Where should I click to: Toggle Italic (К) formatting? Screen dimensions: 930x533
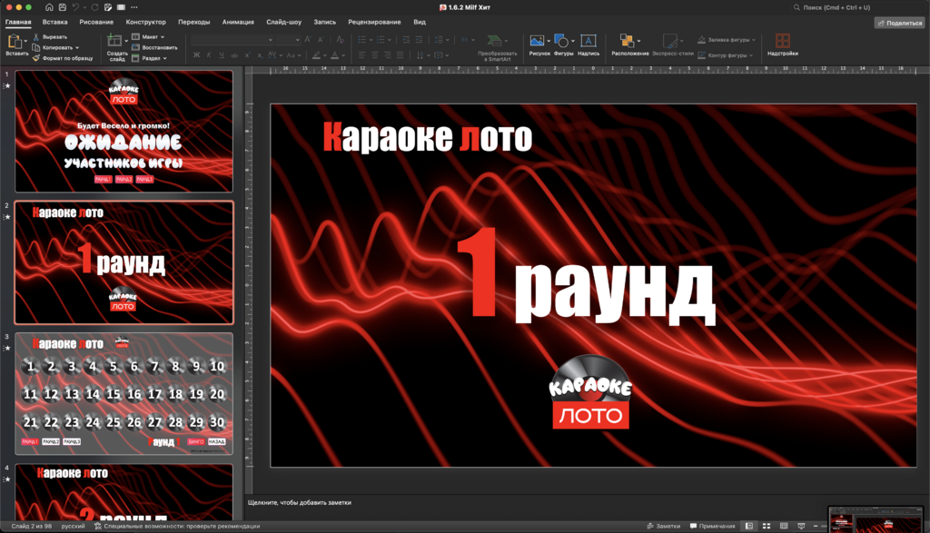[x=209, y=55]
